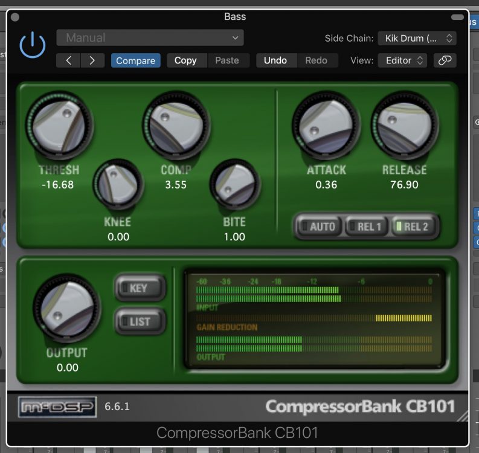Open the View Editor dropdown
The width and height of the screenshot is (479, 453).
click(x=402, y=60)
